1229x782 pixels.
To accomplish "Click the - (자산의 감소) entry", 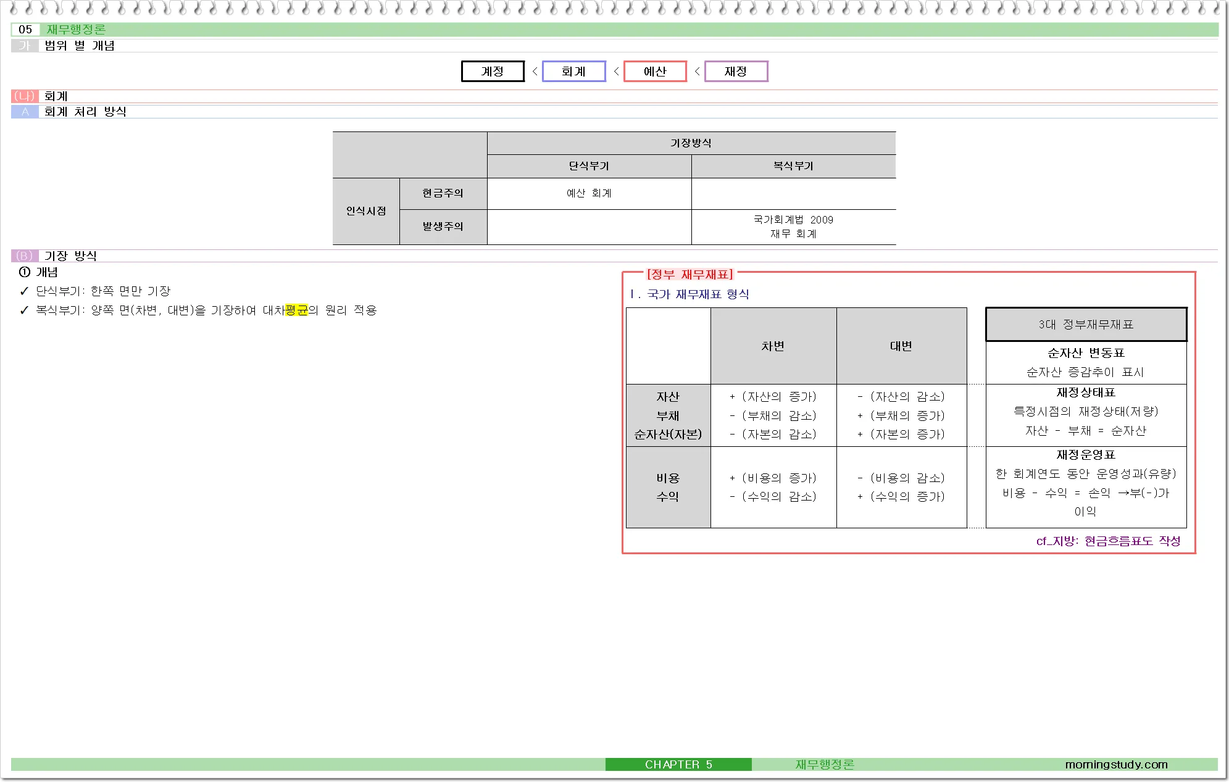I will coord(901,396).
